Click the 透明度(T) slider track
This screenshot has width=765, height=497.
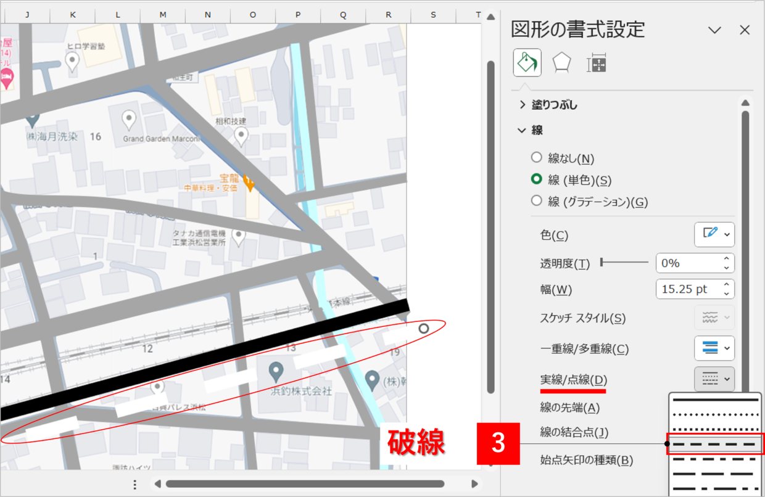624,263
